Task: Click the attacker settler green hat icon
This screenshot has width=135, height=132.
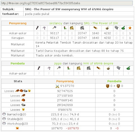Action: (123, 28)
